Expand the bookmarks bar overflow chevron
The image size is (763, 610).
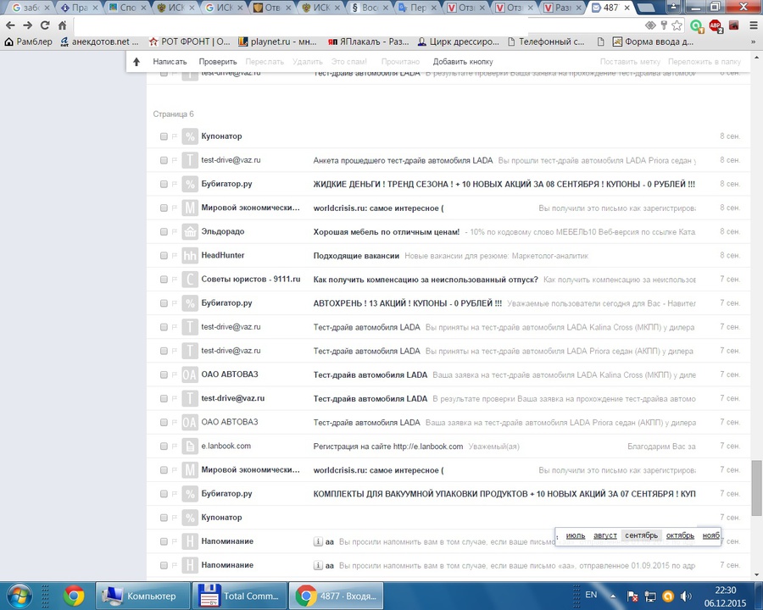coord(754,42)
